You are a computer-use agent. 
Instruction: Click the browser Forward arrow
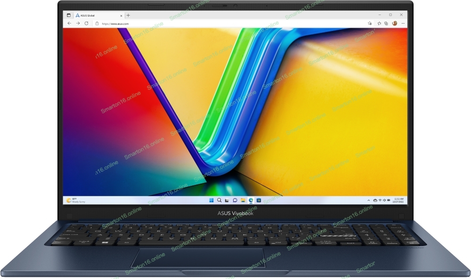point(78,23)
